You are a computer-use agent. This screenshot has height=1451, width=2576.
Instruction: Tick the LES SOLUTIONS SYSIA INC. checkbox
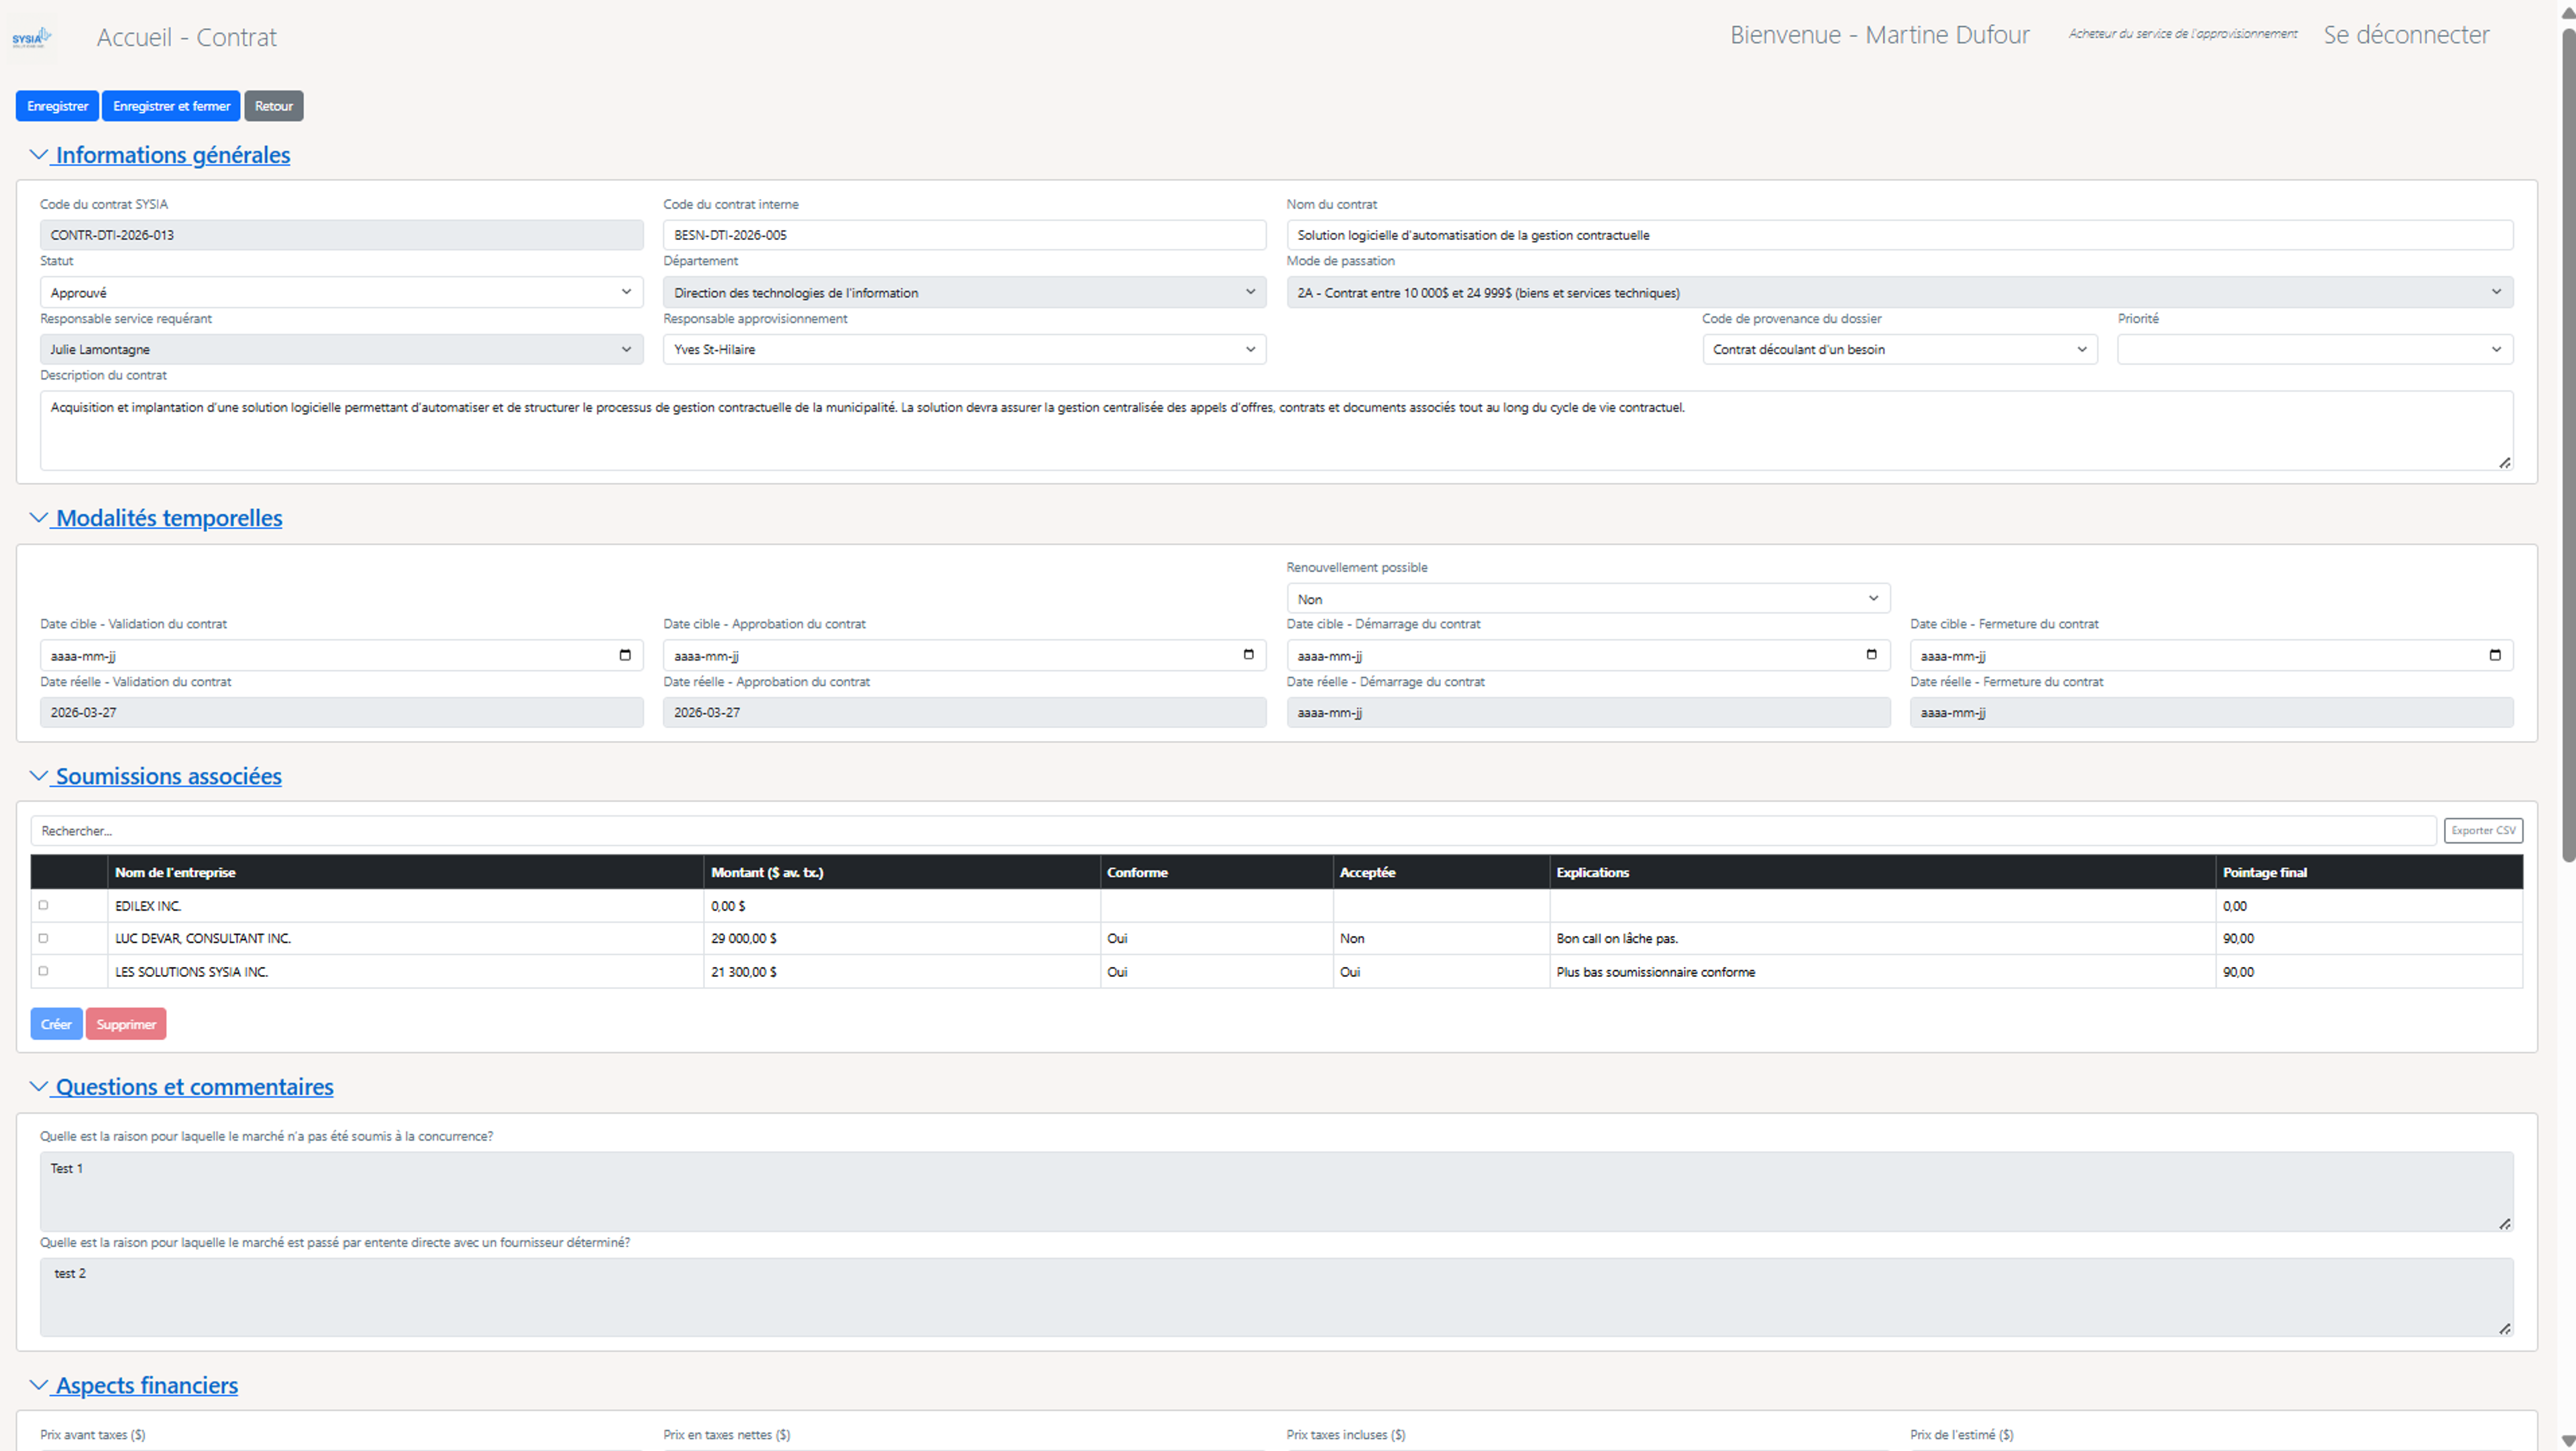tap(43, 972)
